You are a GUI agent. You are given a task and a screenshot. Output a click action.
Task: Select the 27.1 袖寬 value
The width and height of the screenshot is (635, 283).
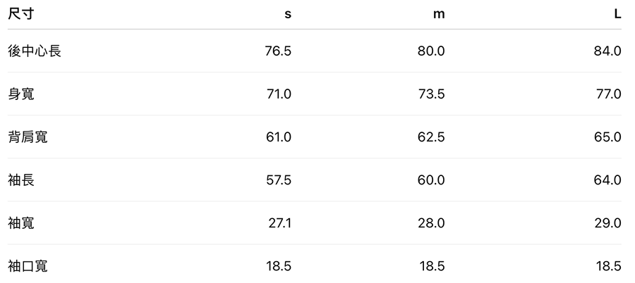click(x=279, y=223)
